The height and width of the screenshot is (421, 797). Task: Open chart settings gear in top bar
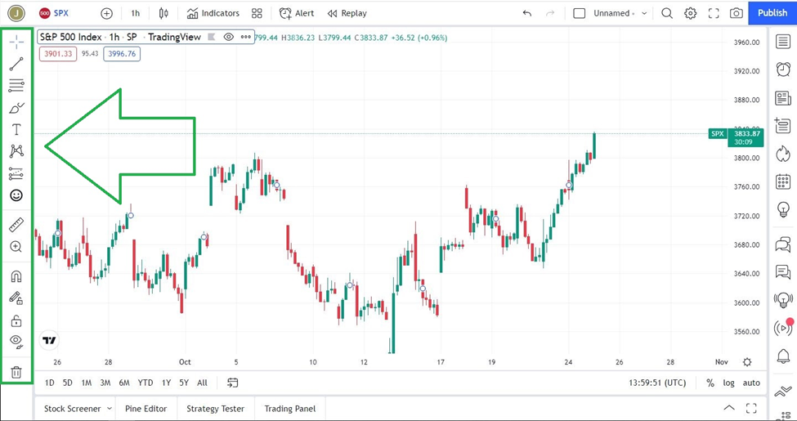pyautogui.click(x=690, y=13)
